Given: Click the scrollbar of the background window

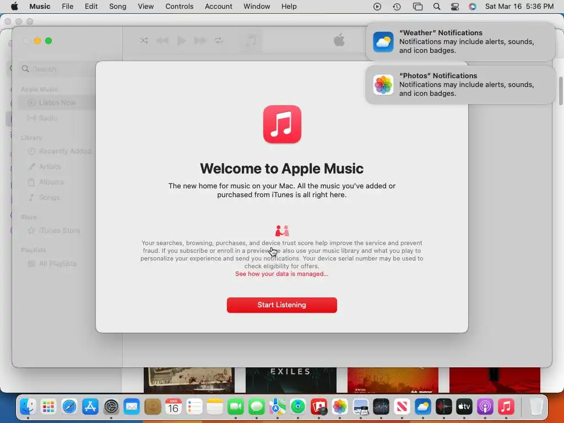Looking at the screenshot, I should pyautogui.click(x=560, y=91).
